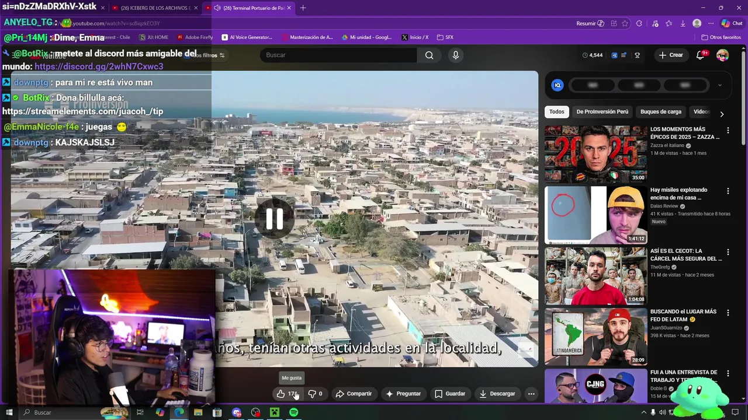Dislike the video with thumbs-down button

316,394
